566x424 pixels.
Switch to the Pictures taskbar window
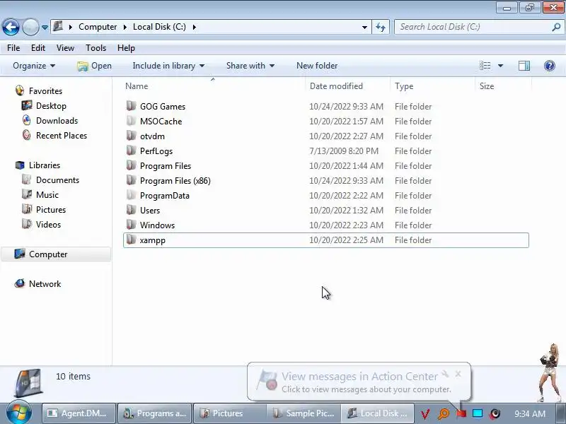230,413
